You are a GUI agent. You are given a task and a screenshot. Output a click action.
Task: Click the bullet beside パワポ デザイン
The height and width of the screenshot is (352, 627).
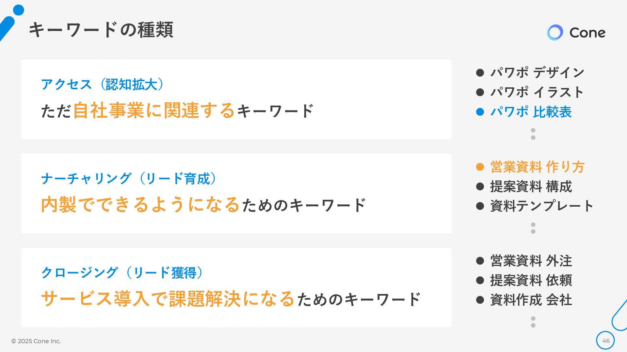[x=480, y=73]
